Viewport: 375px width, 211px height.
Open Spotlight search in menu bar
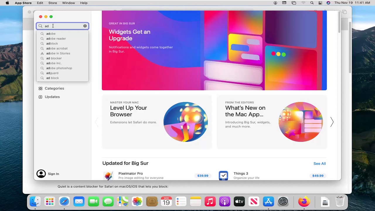click(312, 3)
